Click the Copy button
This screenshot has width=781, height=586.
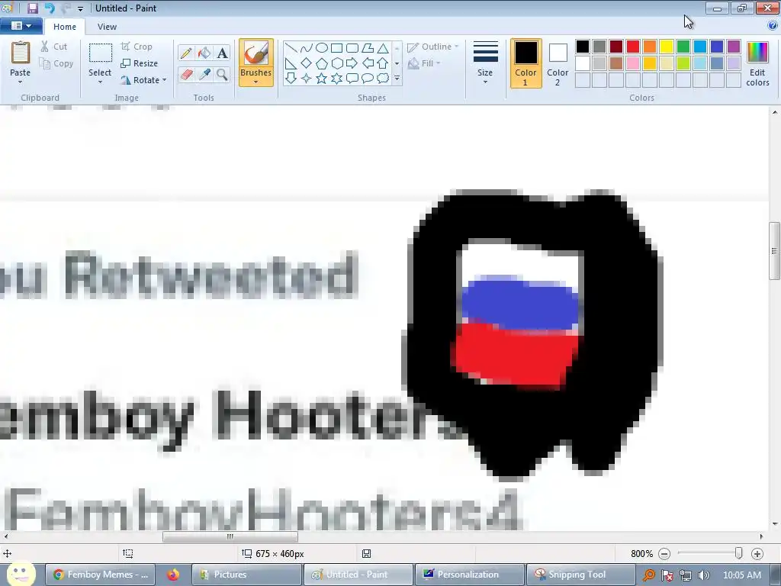pos(56,63)
